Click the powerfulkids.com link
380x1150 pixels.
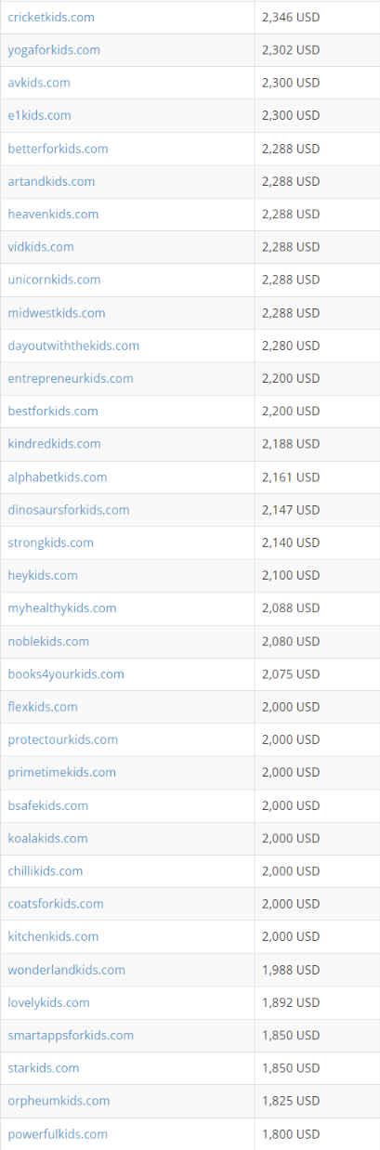coord(58,1134)
